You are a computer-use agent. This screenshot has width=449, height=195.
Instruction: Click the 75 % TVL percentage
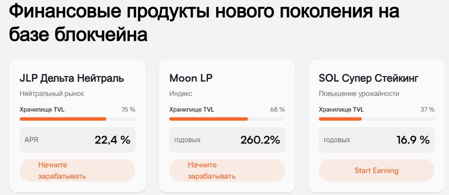click(x=128, y=109)
